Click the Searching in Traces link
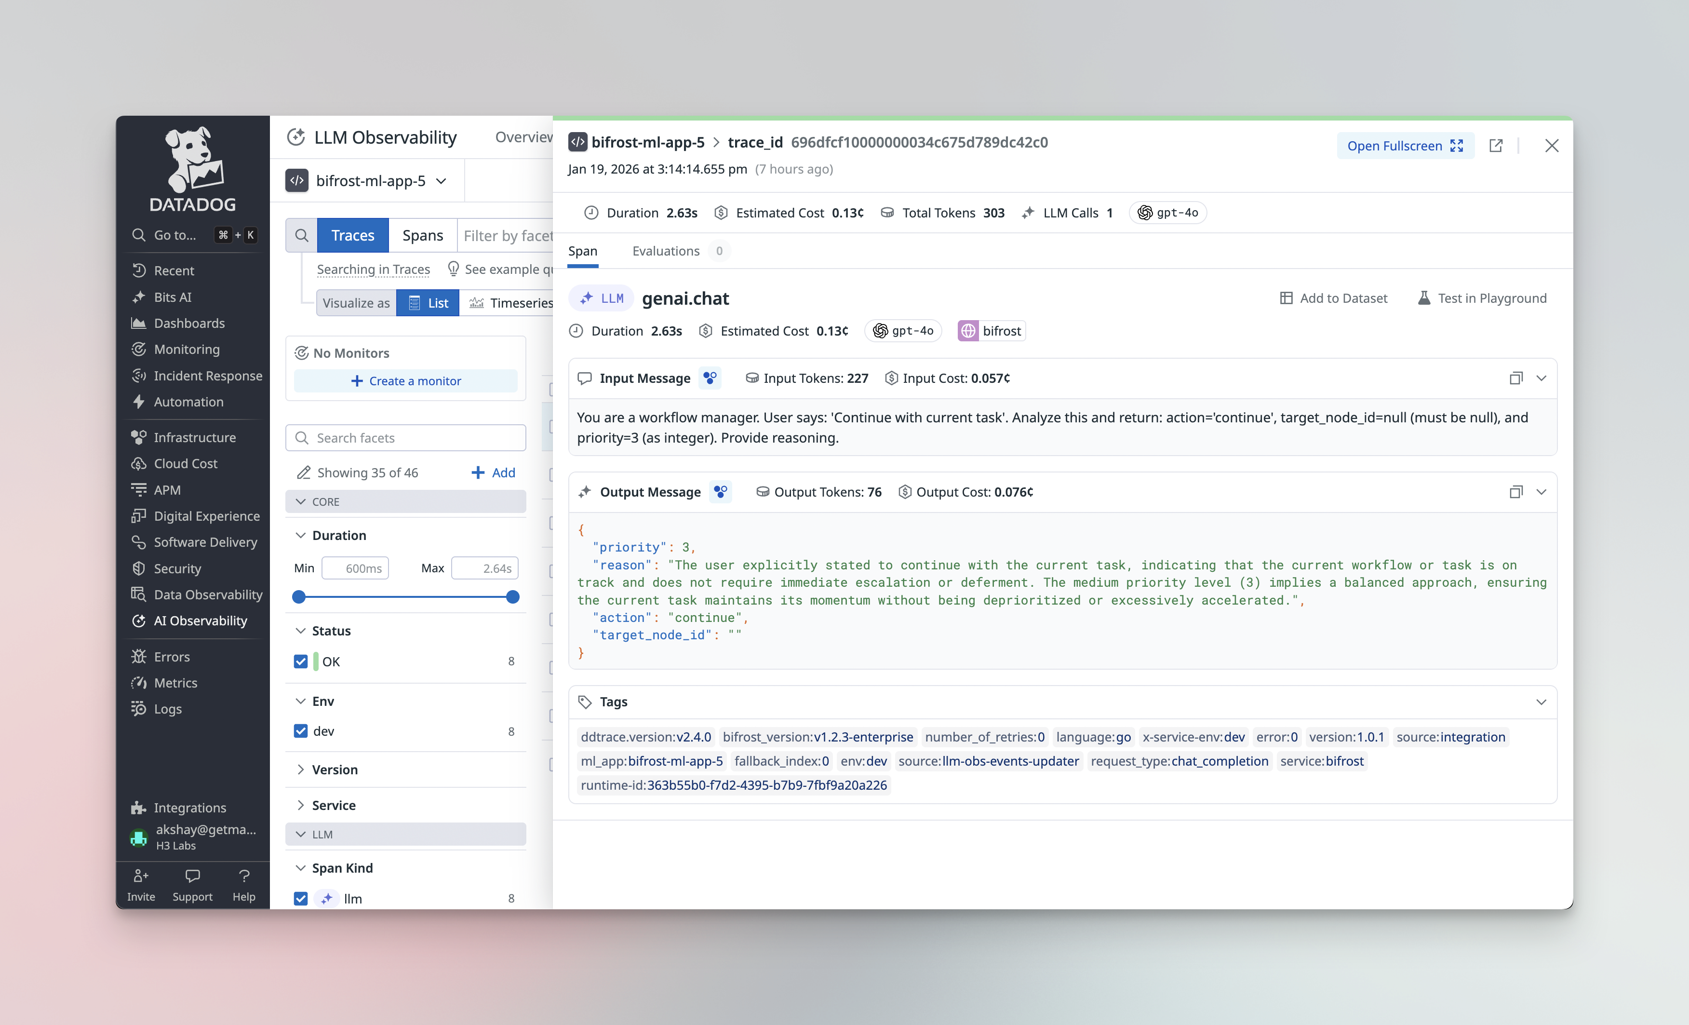Viewport: 1689px width, 1025px height. pos(374,269)
